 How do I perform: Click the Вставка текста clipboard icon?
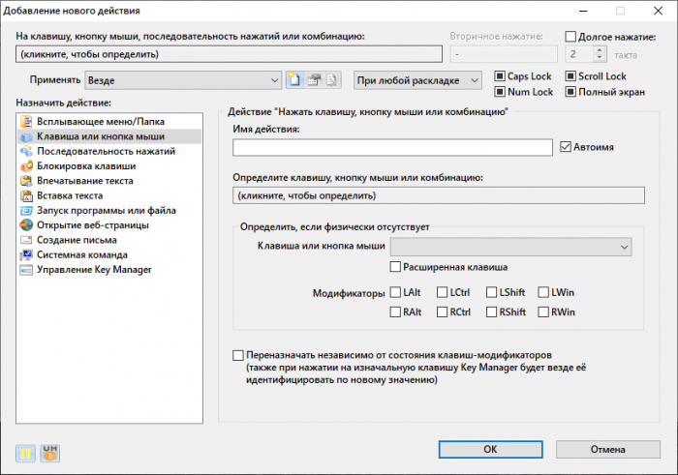(x=26, y=195)
